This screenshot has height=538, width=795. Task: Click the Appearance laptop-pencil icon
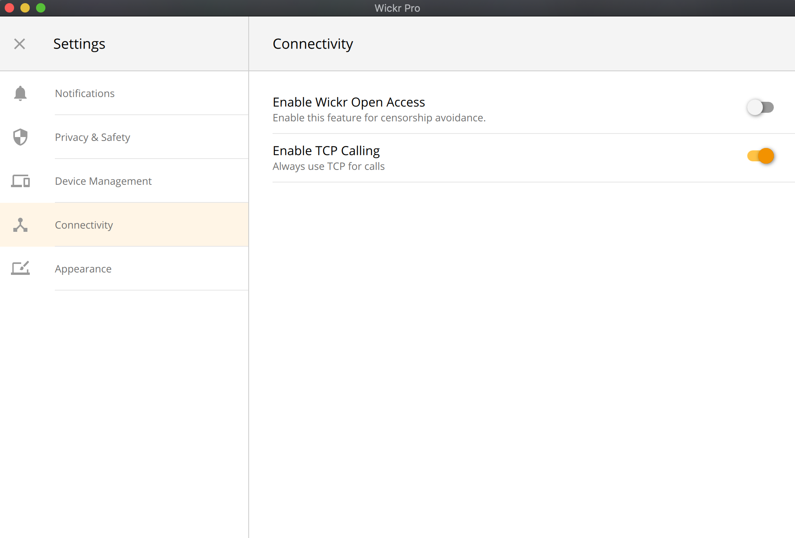20,269
